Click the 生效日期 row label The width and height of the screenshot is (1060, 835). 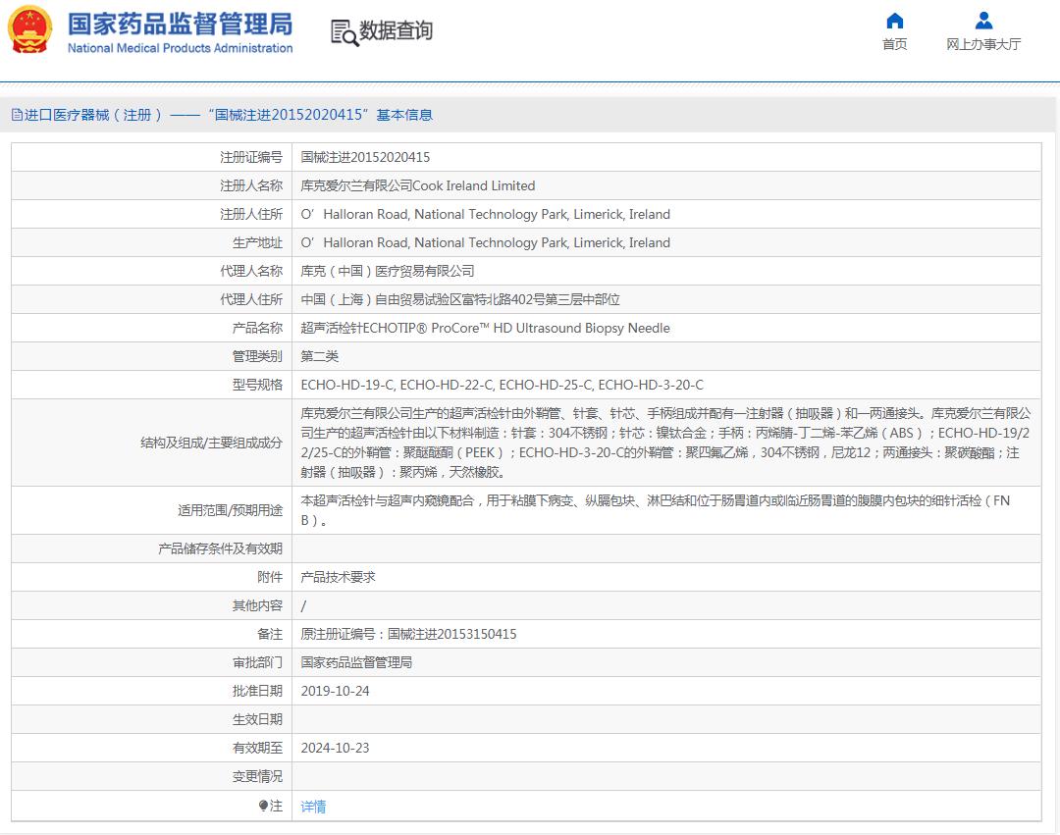pos(257,719)
